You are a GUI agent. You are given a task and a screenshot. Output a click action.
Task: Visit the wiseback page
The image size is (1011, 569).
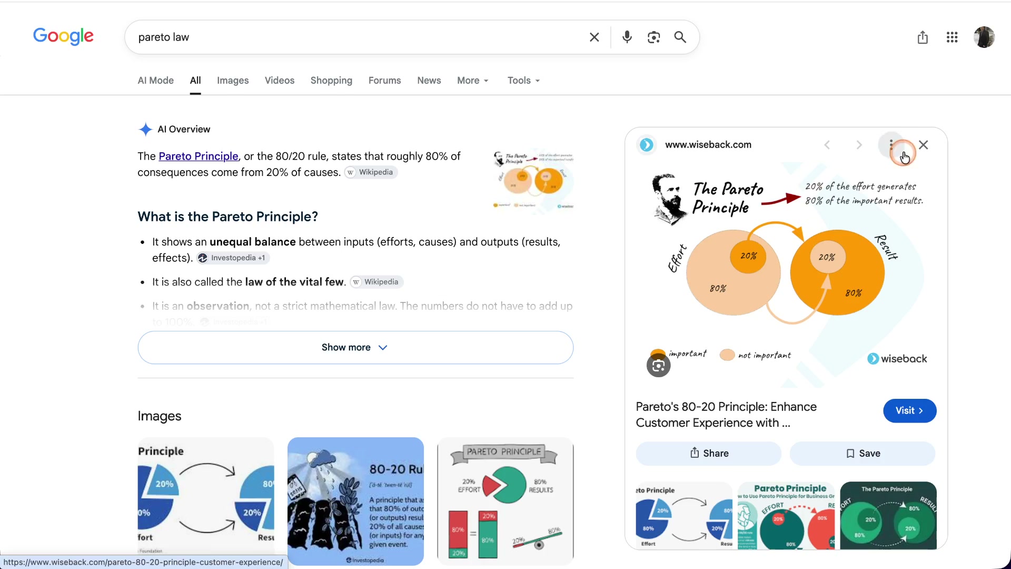(x=909, y=411)
